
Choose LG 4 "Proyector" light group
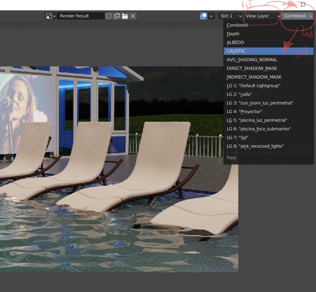click(x=244, y=112)
